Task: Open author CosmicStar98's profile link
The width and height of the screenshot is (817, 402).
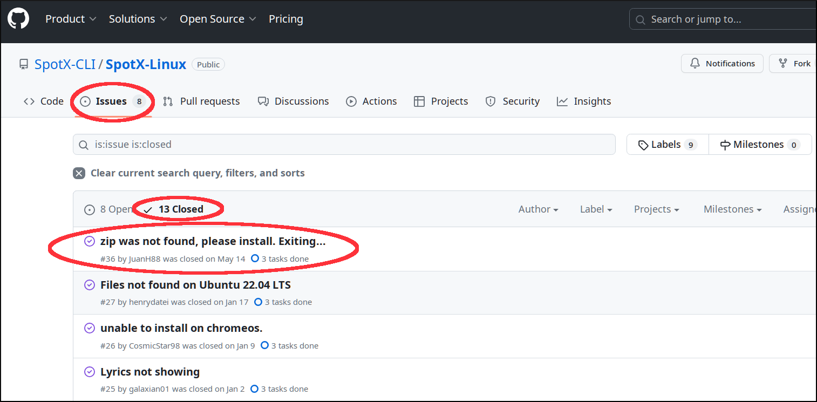Action: (x=154, y=345)
